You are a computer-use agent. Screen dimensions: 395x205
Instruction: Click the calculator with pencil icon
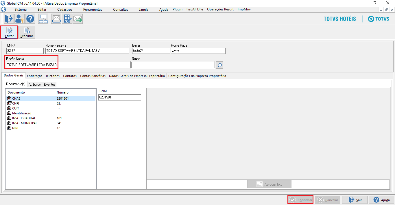(67, 19)
